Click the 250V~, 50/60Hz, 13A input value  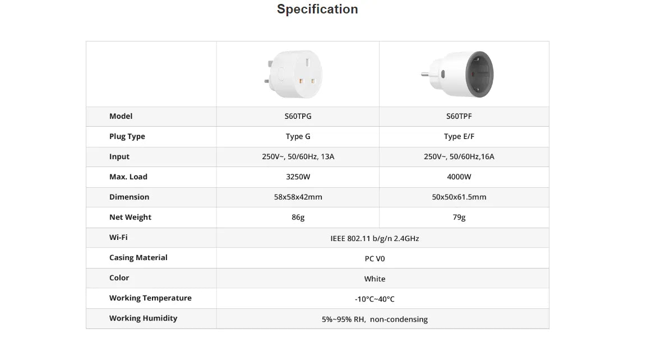298,157
